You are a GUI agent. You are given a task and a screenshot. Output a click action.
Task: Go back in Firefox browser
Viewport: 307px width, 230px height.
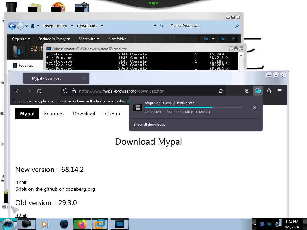(18, 91)
